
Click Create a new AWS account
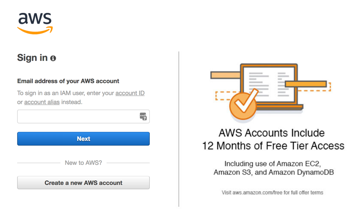(83, 182)
